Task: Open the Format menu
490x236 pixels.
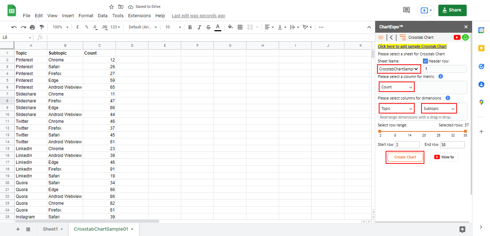Action: point(86,16)
